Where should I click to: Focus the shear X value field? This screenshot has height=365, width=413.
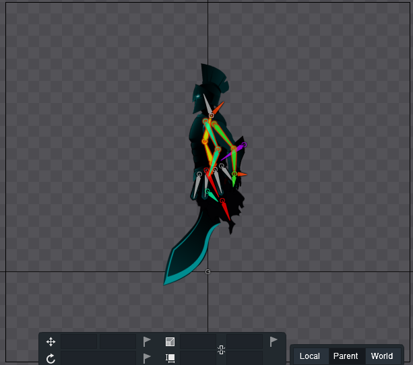point(198,358)
